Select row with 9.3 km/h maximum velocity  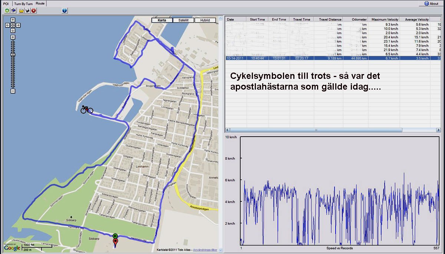(333, 24)
